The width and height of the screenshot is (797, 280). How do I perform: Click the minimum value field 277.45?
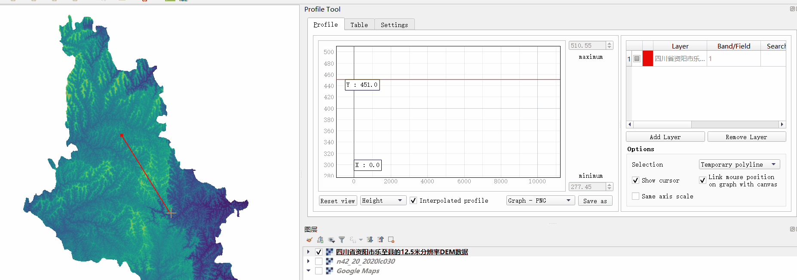(587, 187)
